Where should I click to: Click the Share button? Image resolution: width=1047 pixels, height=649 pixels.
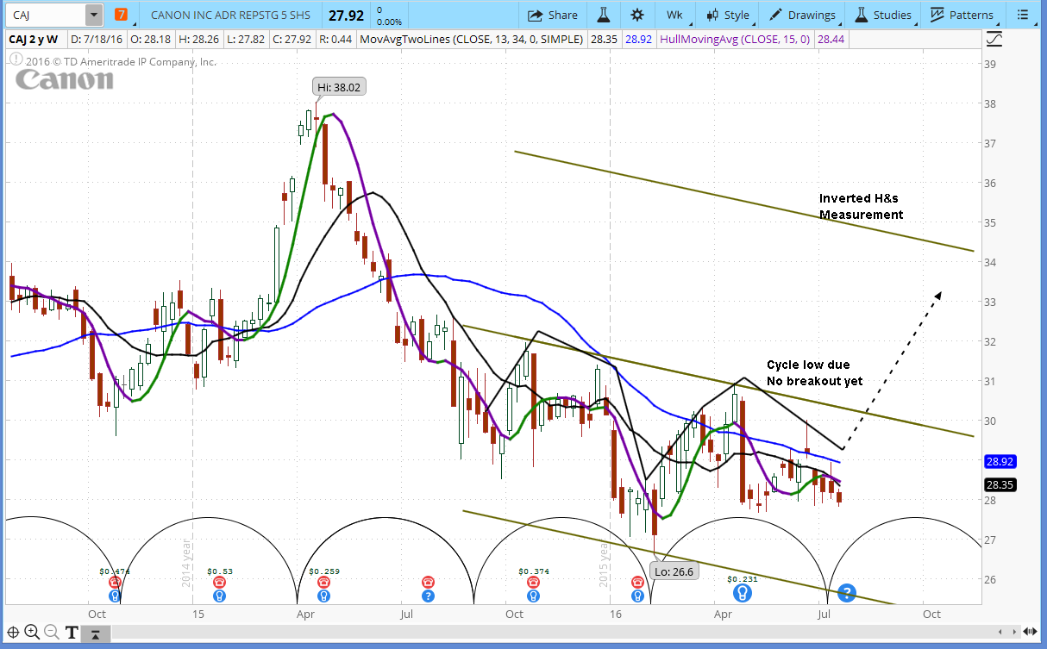click(552, 15)
